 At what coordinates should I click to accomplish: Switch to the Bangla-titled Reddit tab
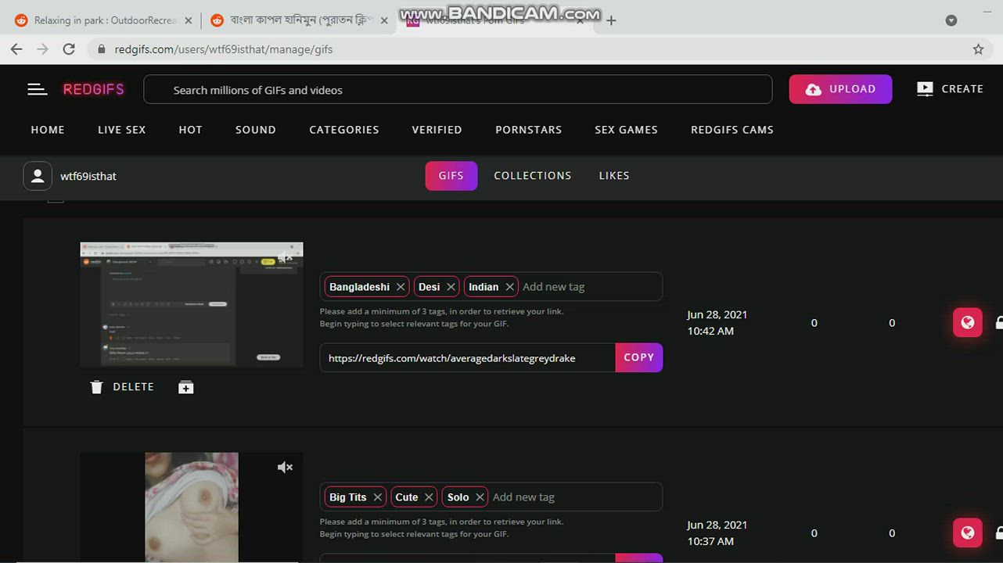(x=299, y=20)
